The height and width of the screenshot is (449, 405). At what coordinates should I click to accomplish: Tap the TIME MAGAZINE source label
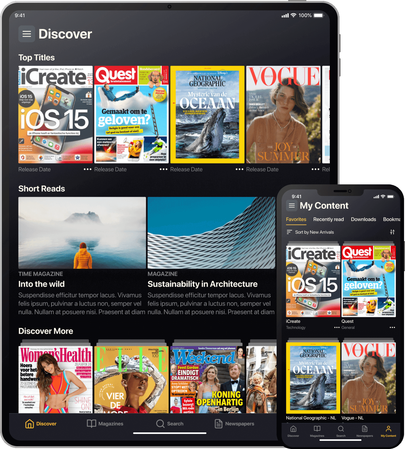tap(41, 274)
